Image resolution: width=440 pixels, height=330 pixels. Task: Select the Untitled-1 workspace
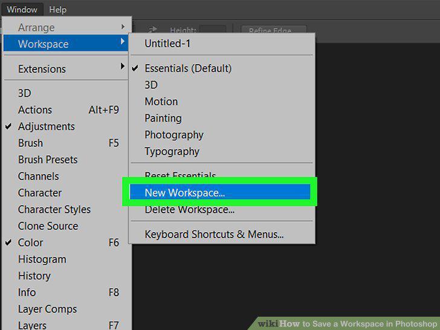pyautogui.click(x=222, y=44)
